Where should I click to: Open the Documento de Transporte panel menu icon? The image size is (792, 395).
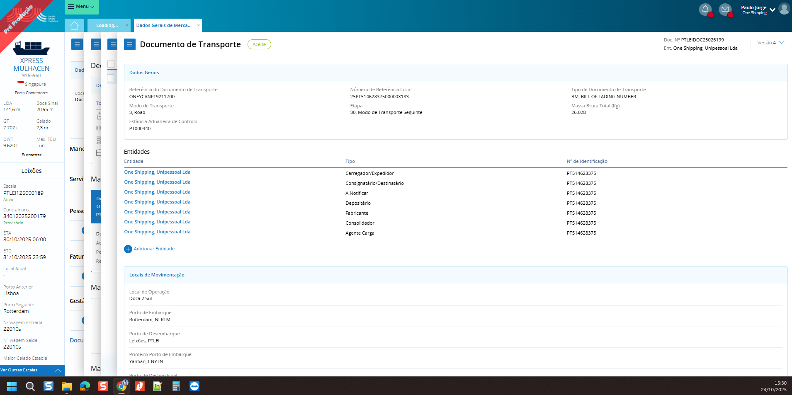[x=129, y=44]
